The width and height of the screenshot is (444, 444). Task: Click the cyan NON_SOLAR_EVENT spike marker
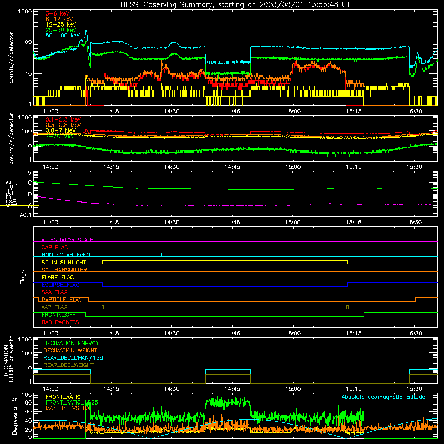coord(162,254)
